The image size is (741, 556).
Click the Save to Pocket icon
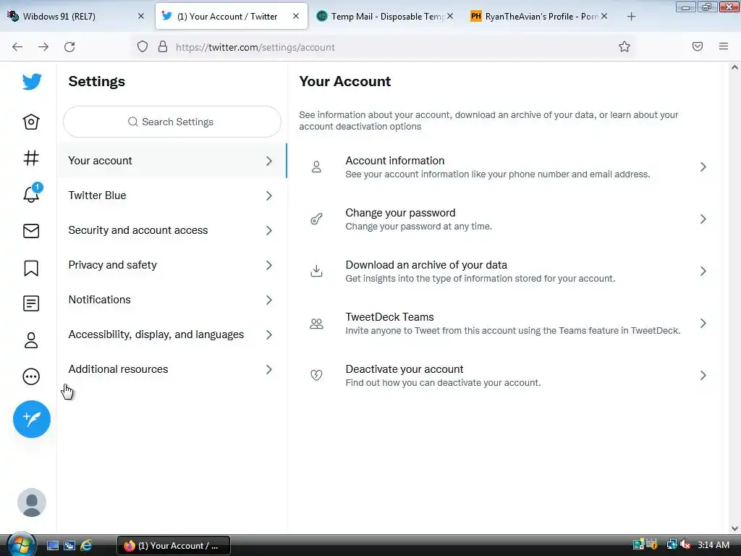pos(698,46)
